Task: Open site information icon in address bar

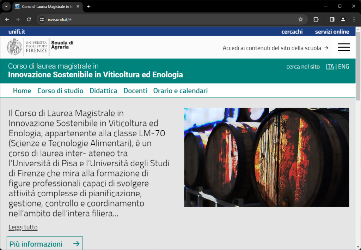Action: click(x=42, y=19)
